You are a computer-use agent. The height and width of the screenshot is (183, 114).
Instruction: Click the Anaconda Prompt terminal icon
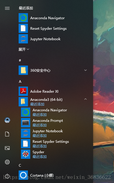26,123
